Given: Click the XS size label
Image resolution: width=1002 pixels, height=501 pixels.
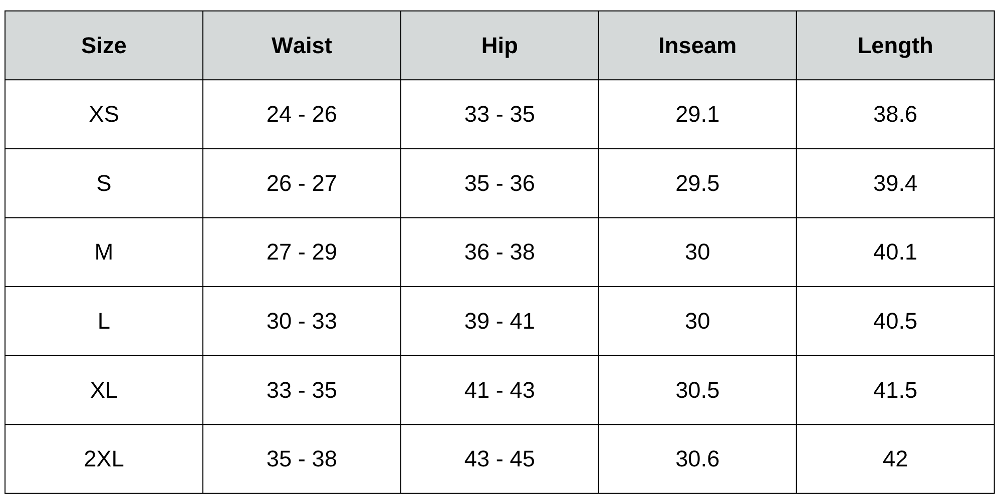Looking at the screenshot, I should [104, 114].
